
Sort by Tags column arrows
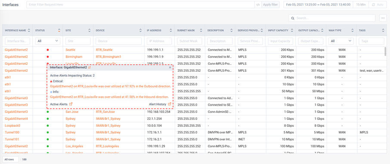point(383,30)
